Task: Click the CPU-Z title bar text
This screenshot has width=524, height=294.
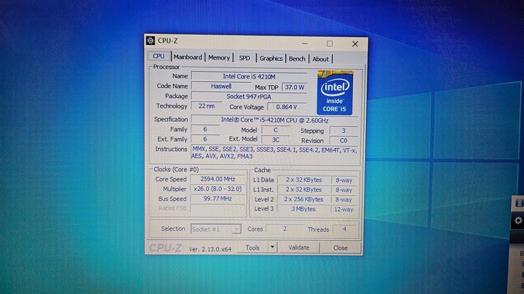Action: tap(167, 41)
